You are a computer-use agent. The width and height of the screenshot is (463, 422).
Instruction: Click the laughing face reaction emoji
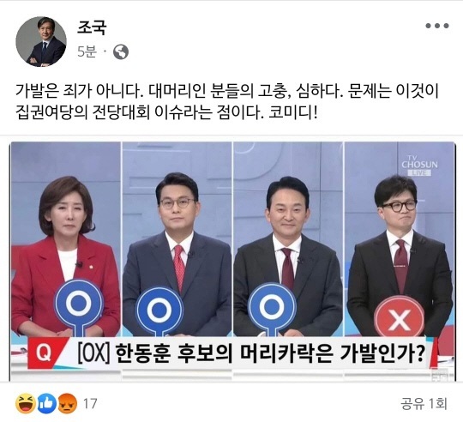click(26, 403)
